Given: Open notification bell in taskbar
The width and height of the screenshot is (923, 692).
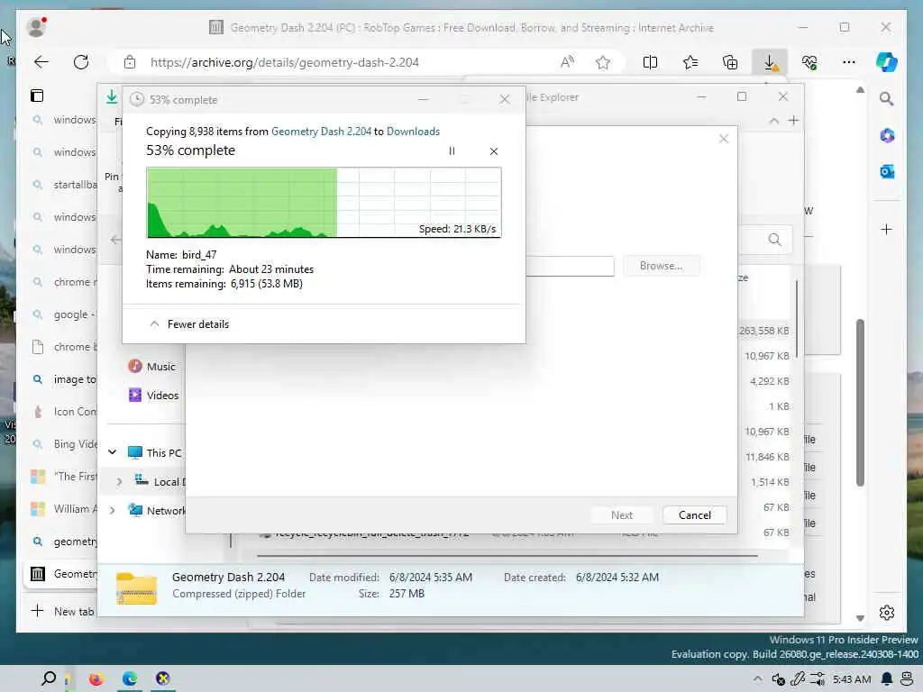Looking at the screenshot, I should pyautogui.click(x=887, y=679).
